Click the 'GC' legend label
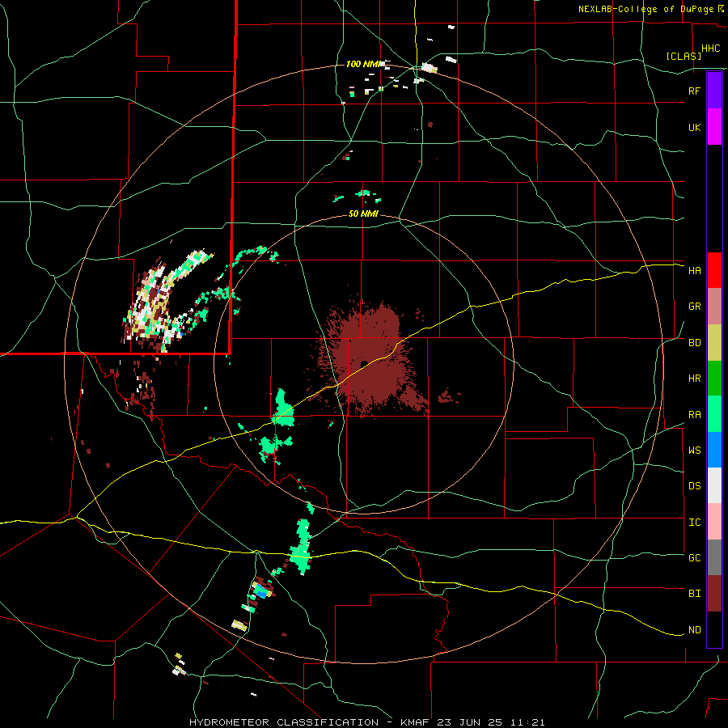The height and width of the screenshot is (728, 728). click(x=694, y=557)
